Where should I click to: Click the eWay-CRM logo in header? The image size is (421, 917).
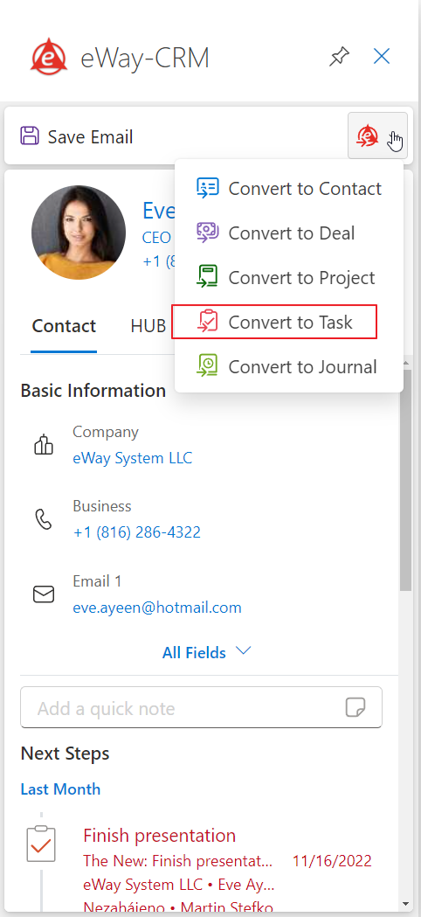coord(51,58)
